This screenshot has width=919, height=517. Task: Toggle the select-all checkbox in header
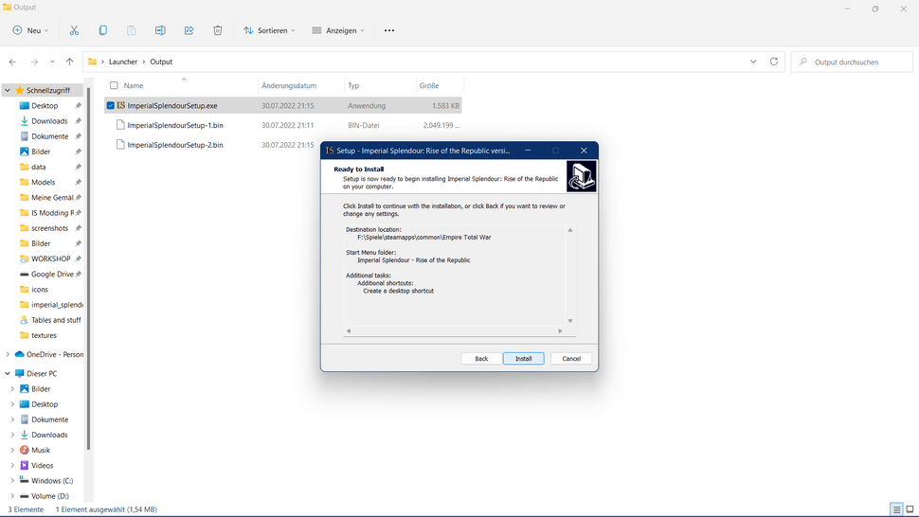click(114, 85)
